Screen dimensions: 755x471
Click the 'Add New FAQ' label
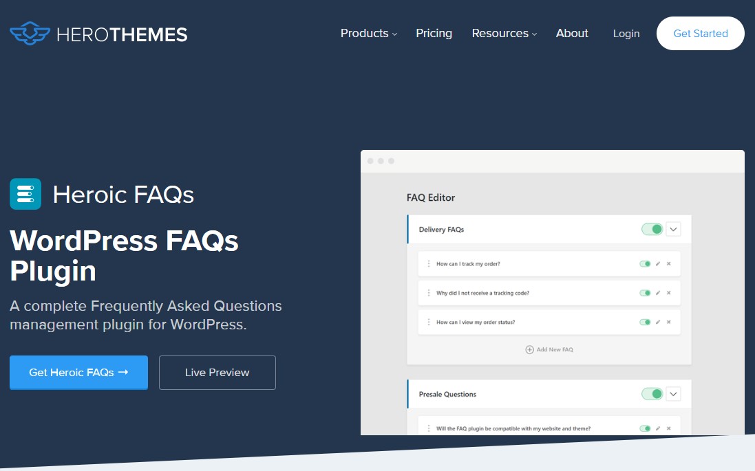click(x=555, y=350)
